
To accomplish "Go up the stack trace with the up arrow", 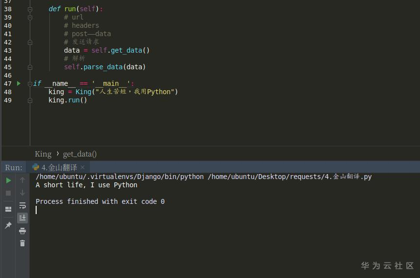I will click(22, 180).
